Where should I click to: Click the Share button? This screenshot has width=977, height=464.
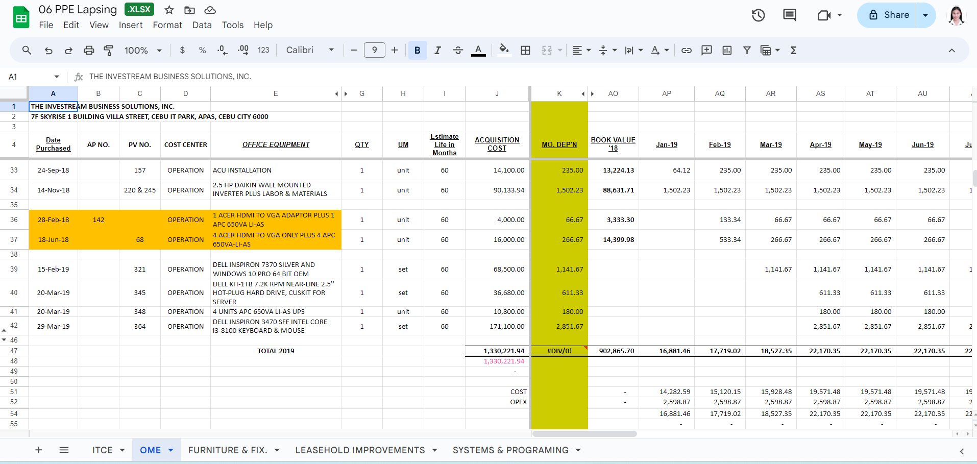click(888, 15)
